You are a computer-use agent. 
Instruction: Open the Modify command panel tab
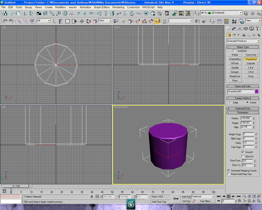(234, 29)
